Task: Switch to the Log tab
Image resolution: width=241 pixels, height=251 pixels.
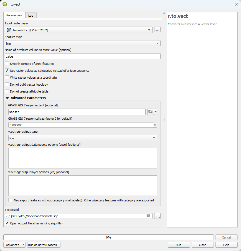Action: (x=31, y=15)
